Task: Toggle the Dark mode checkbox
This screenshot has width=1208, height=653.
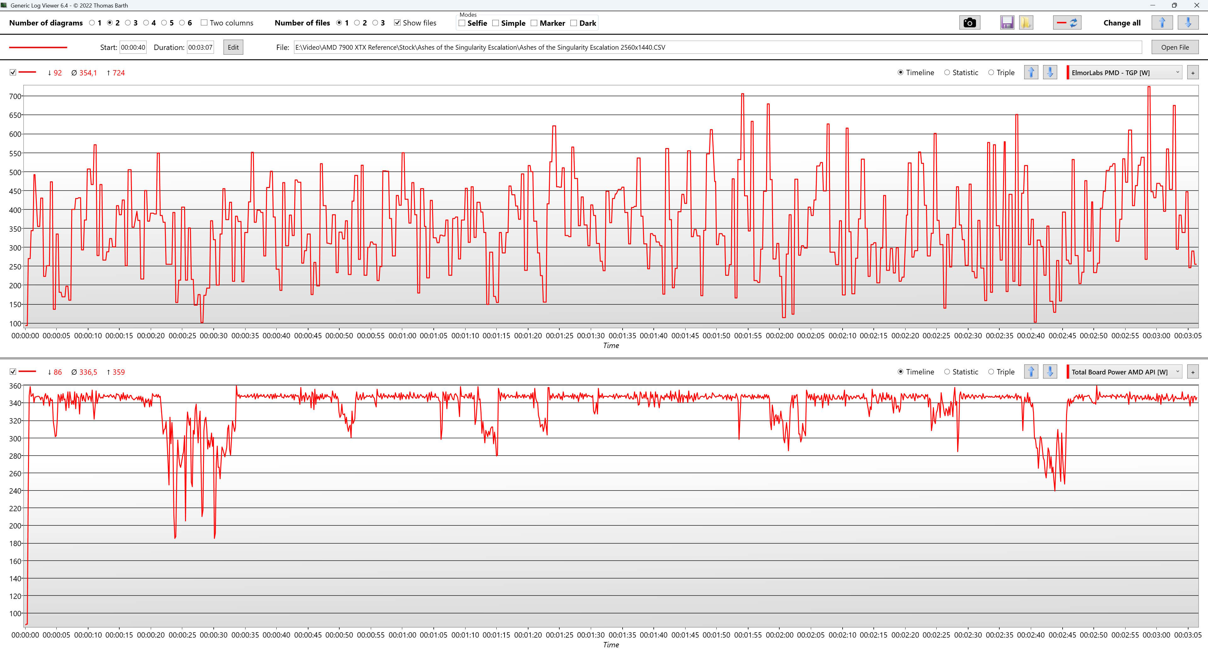Action: tap(573, 23)
